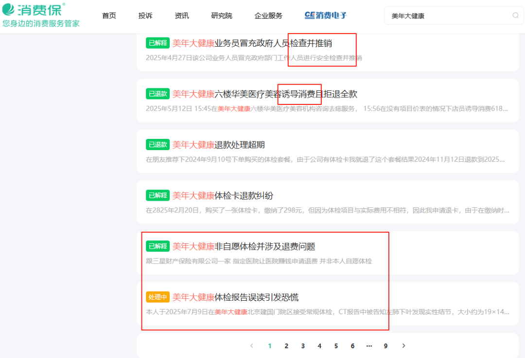Open complaint 体检报告误读引发恐慌
The height and width of the screenshot is (358, 525).
point(235,297)
